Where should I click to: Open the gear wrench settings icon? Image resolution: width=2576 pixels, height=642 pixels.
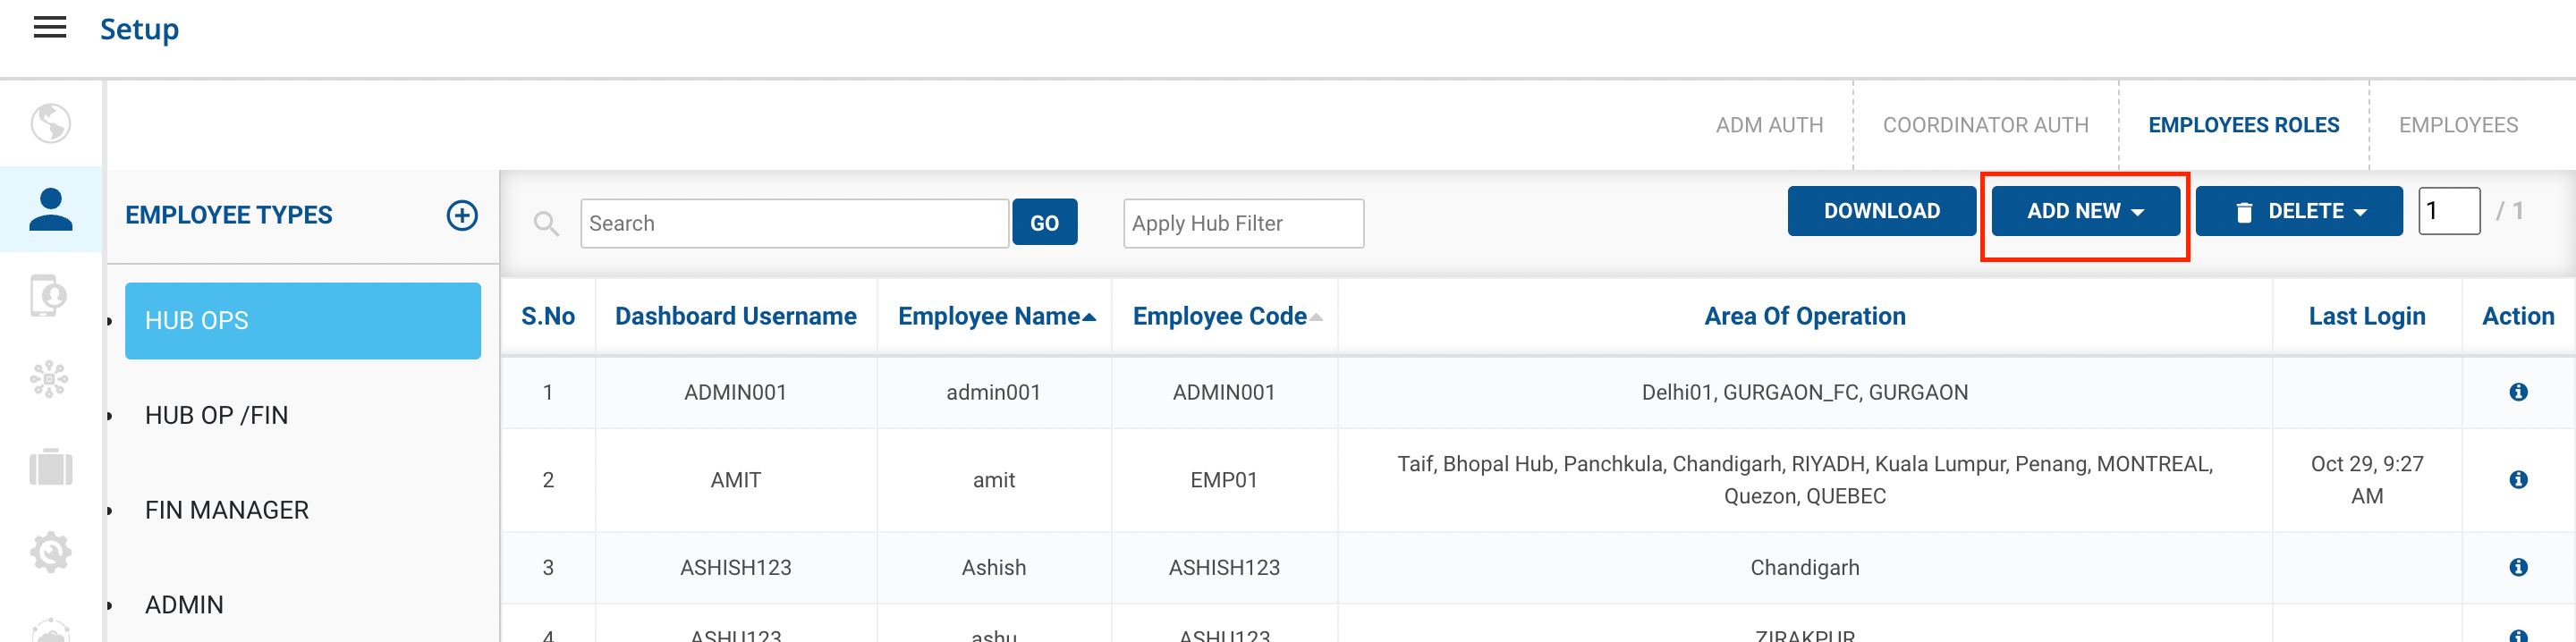[50, 551]
